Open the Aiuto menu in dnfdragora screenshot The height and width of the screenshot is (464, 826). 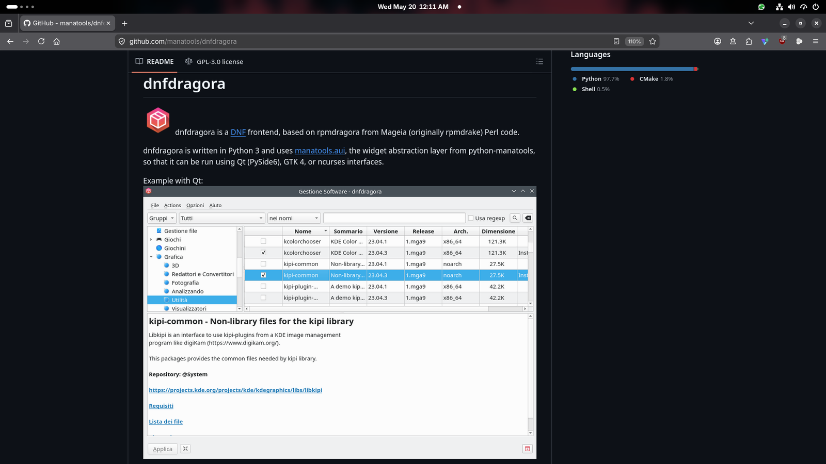pos(215,205)
